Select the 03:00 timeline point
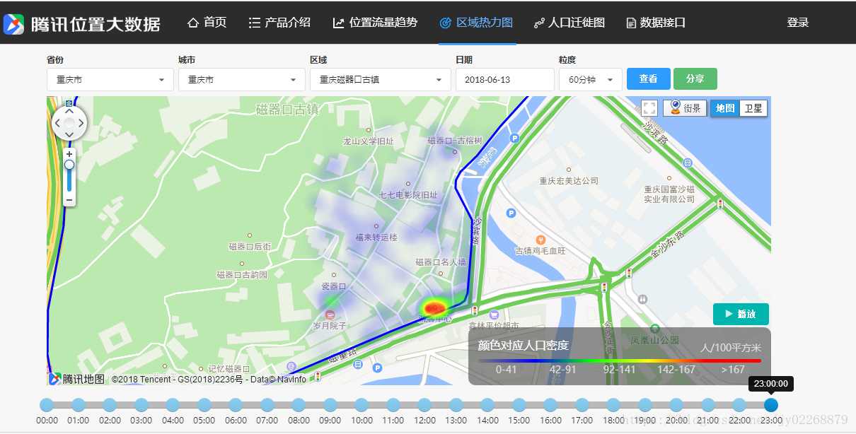Viewport: 856px width, 434px height. click(x=141, y=405)
